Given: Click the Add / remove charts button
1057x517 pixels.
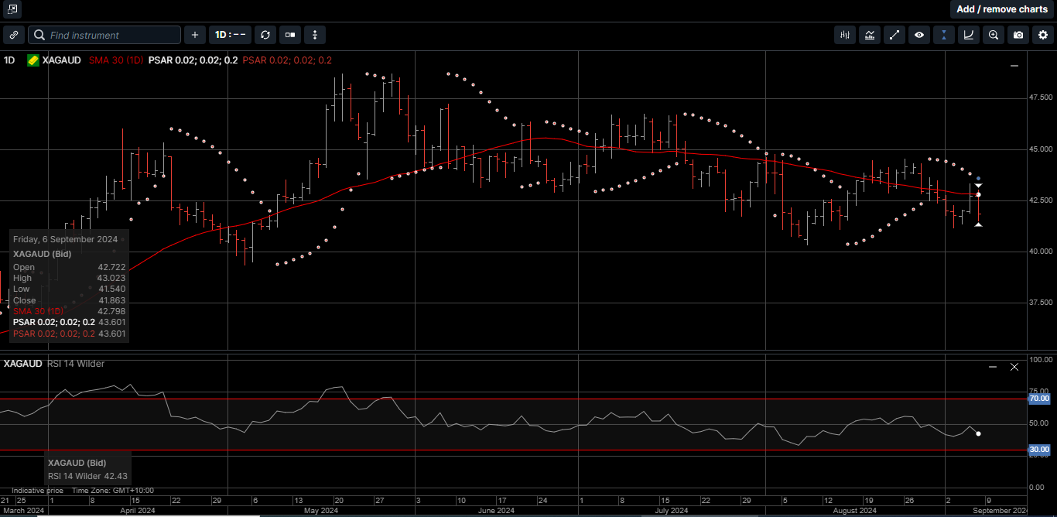Looking at the screenshot, I should point(1002,9).
